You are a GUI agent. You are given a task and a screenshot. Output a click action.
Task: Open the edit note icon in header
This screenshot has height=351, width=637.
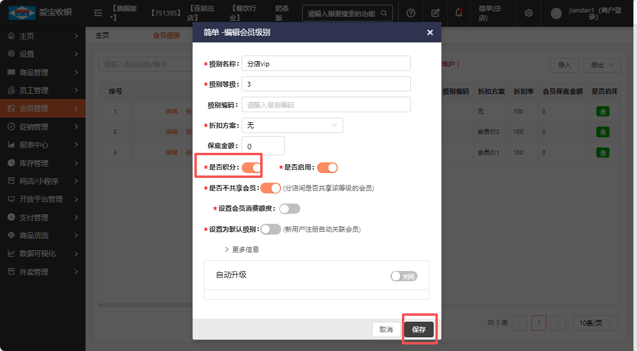435,13
